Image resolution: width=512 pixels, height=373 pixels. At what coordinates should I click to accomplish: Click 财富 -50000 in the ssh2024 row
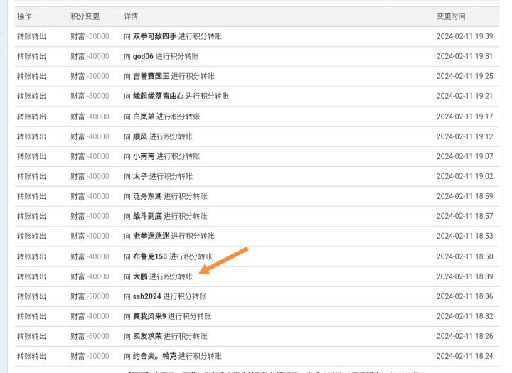pos(90,296)
